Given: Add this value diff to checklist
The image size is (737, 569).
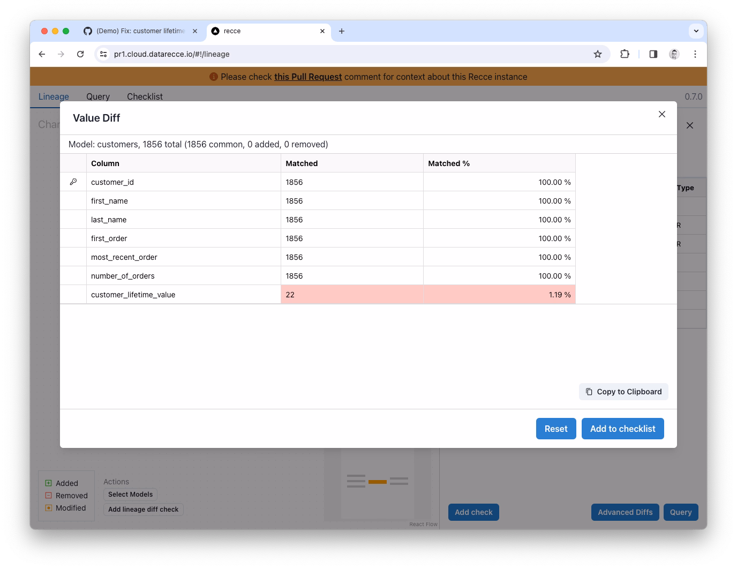Looking at the screenshot, I should (623, 429).
